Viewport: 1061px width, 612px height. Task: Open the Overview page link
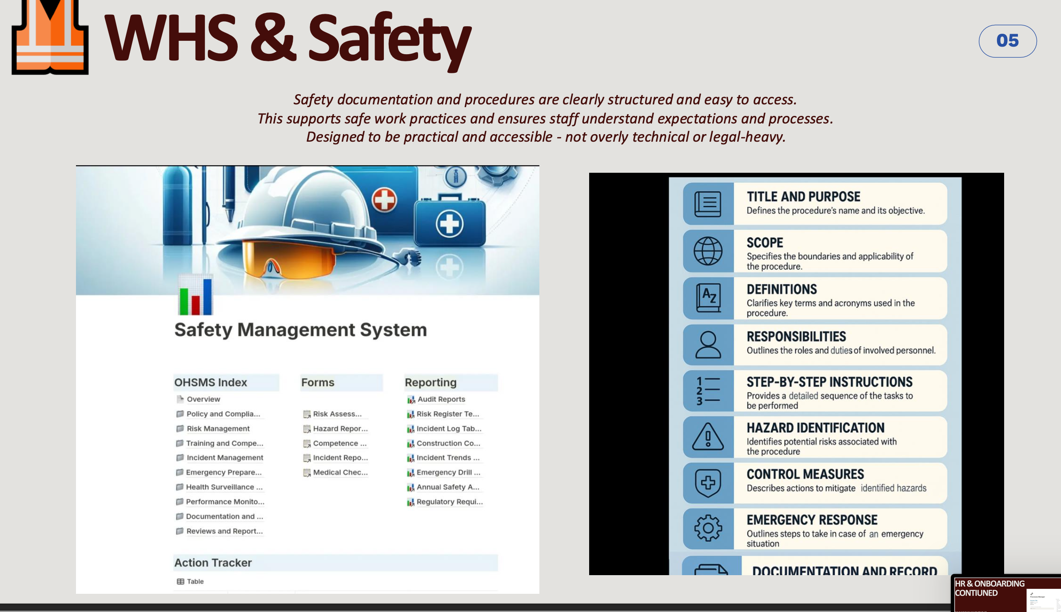[x=203, y=399]
